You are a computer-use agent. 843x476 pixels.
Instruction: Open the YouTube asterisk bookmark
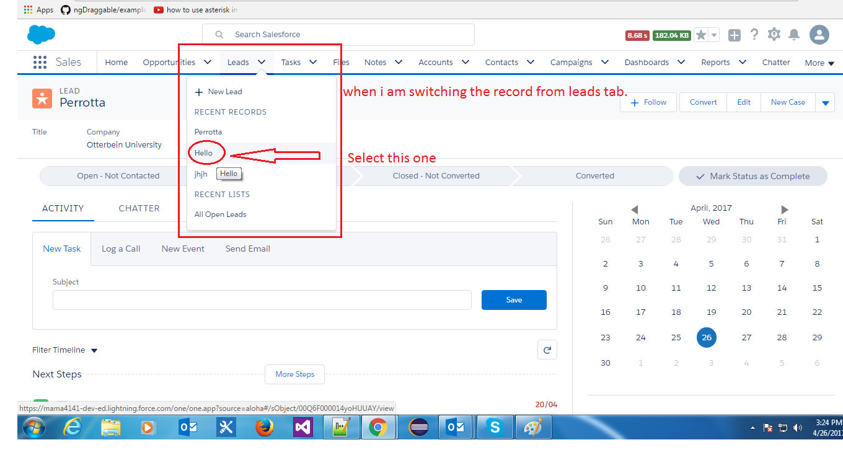tap(196, 10)
